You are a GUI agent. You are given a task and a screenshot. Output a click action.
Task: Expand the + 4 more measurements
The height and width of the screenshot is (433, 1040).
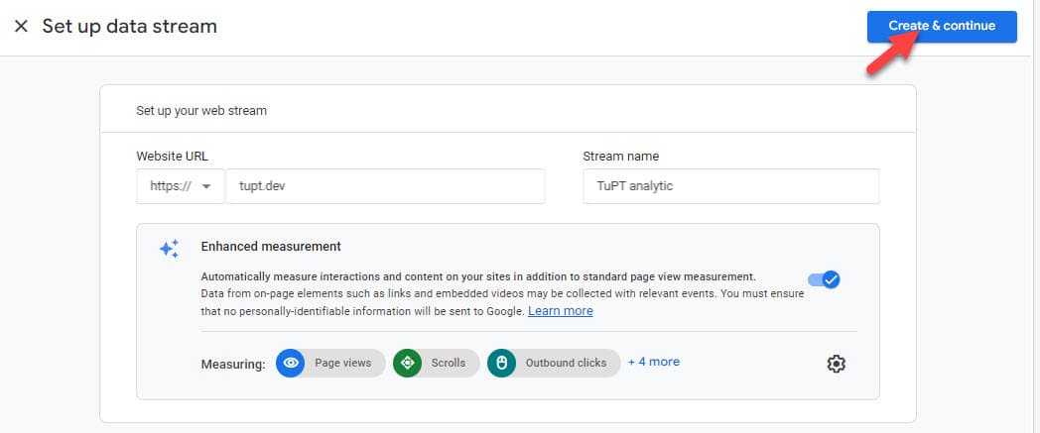tap(654, 362)
